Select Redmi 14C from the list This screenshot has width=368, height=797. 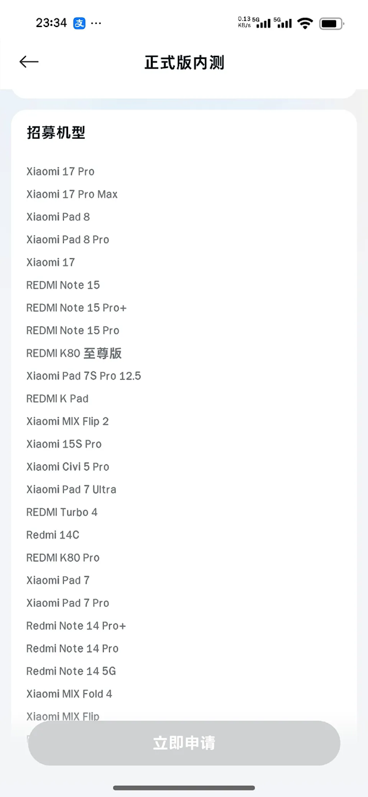pyautogui.click(x=53, y=534)
